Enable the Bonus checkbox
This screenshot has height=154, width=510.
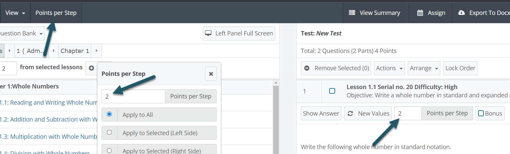[x=481, y=113]
